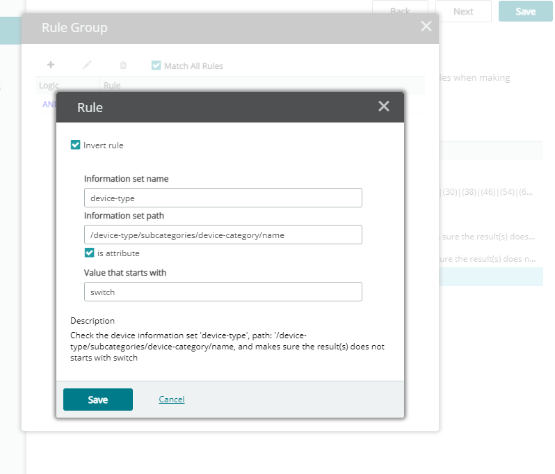The image size is (555, 474).
Task: Close the Rule dialog with X
Action: [384, 106]
